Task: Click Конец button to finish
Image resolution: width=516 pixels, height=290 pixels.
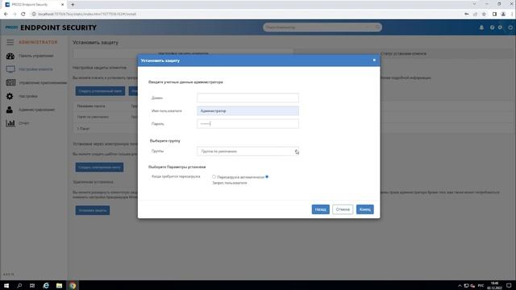Action: click(x=365, y=209)
